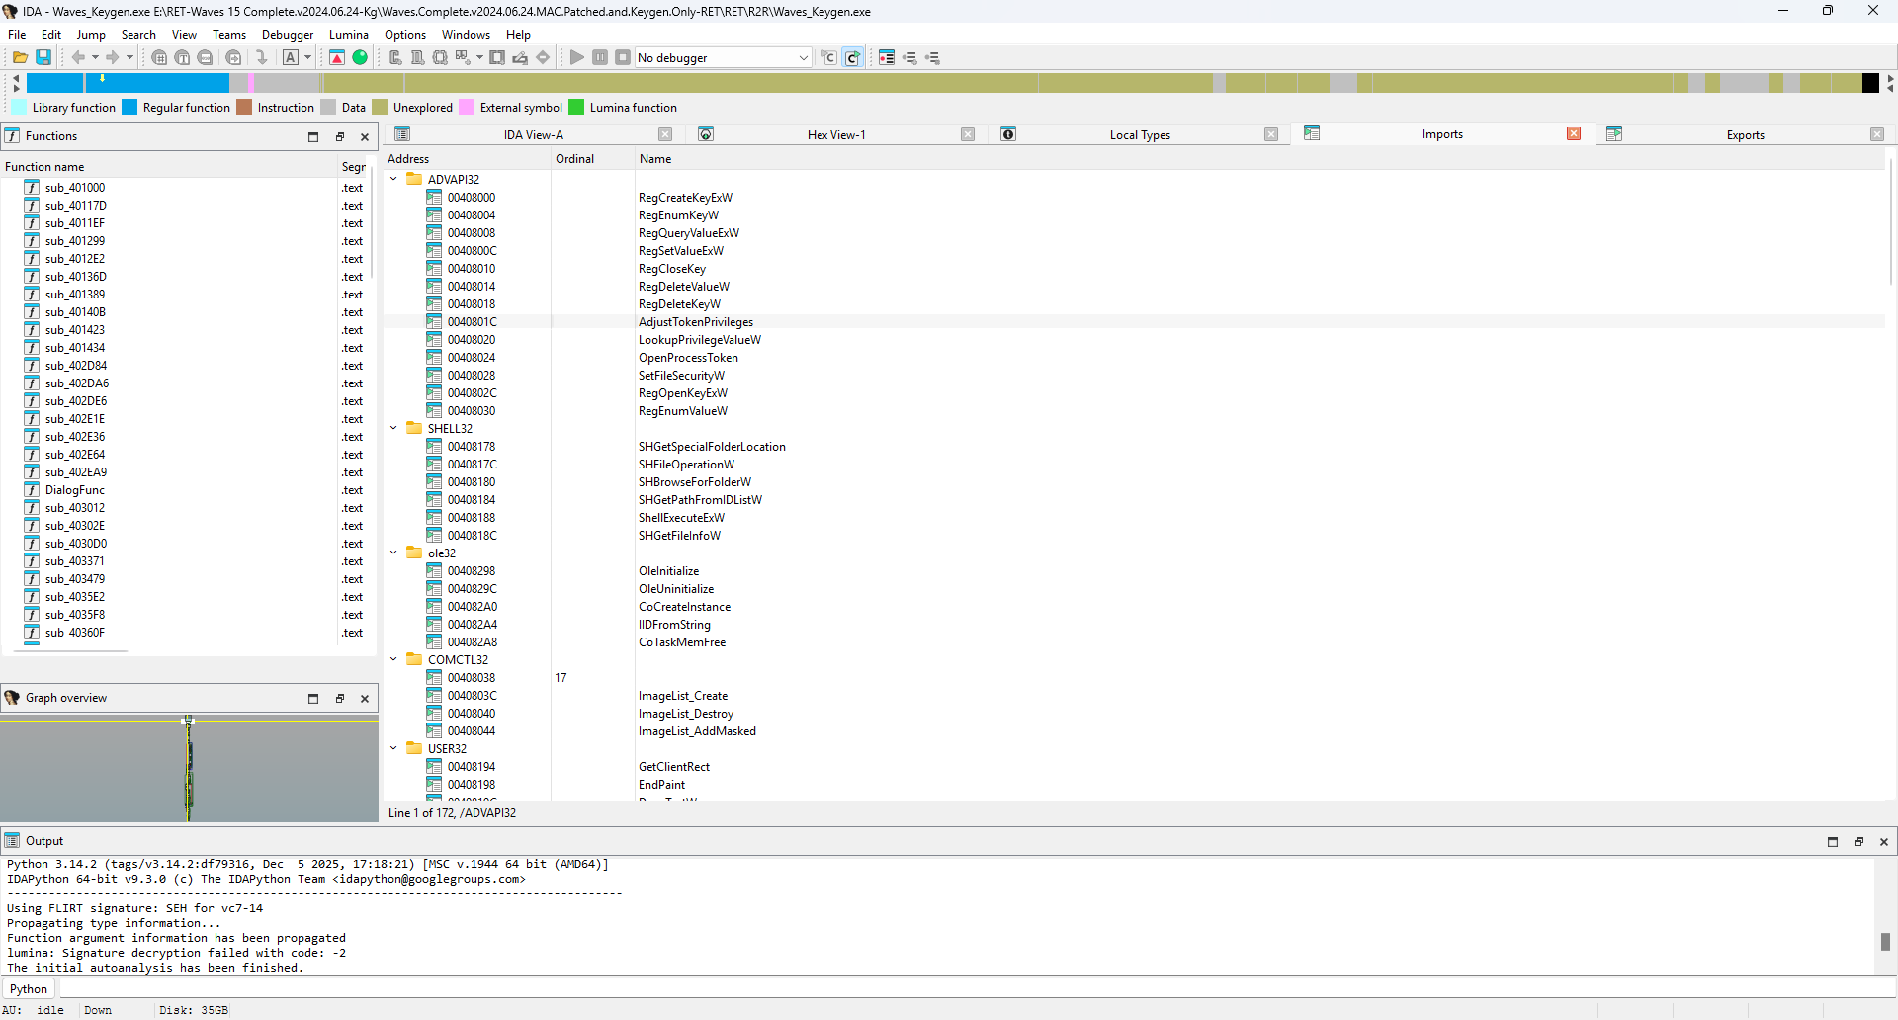Select the DialogFunc function entry

[x=75, y=490]
